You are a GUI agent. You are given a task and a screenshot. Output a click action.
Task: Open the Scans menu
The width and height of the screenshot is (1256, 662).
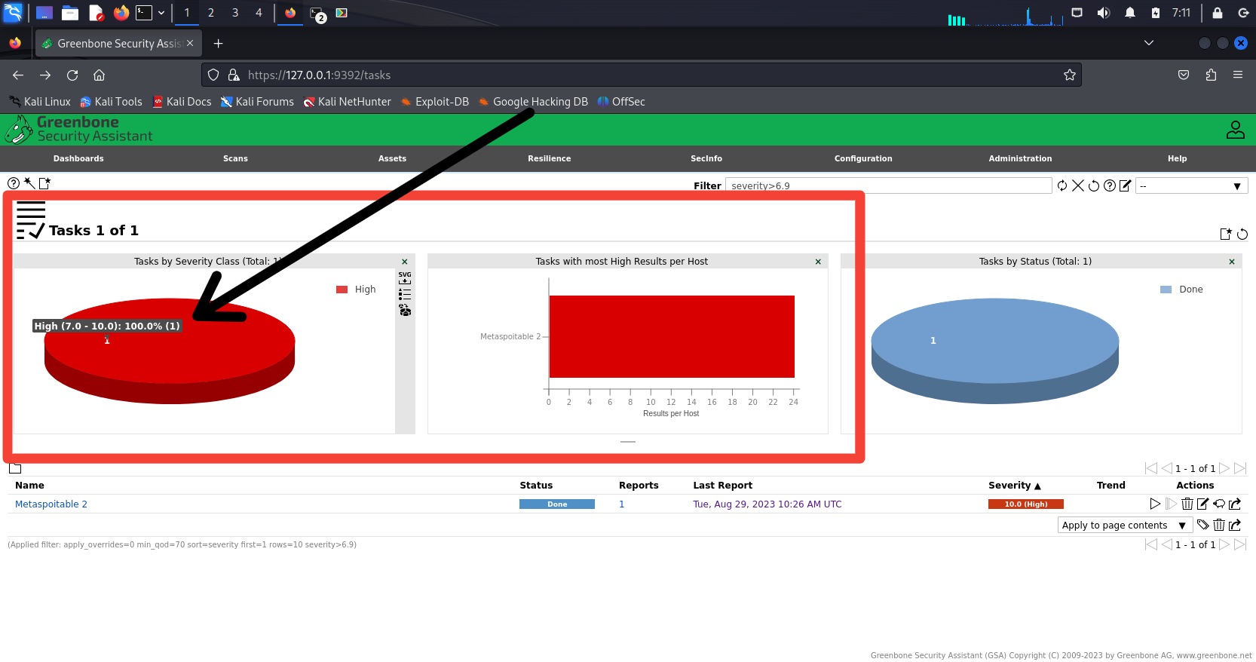point(235,158)
